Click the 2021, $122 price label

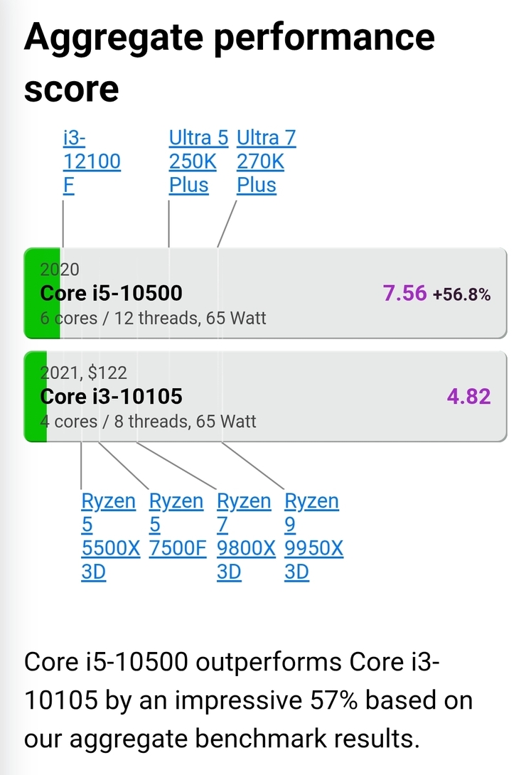click(x=83, y=373)
